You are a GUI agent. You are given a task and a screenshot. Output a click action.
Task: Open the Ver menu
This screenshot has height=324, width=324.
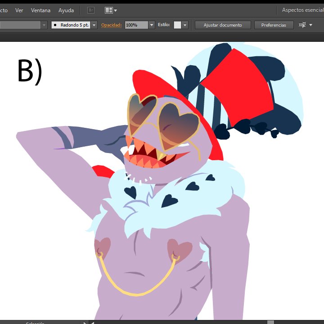(19, 10)
